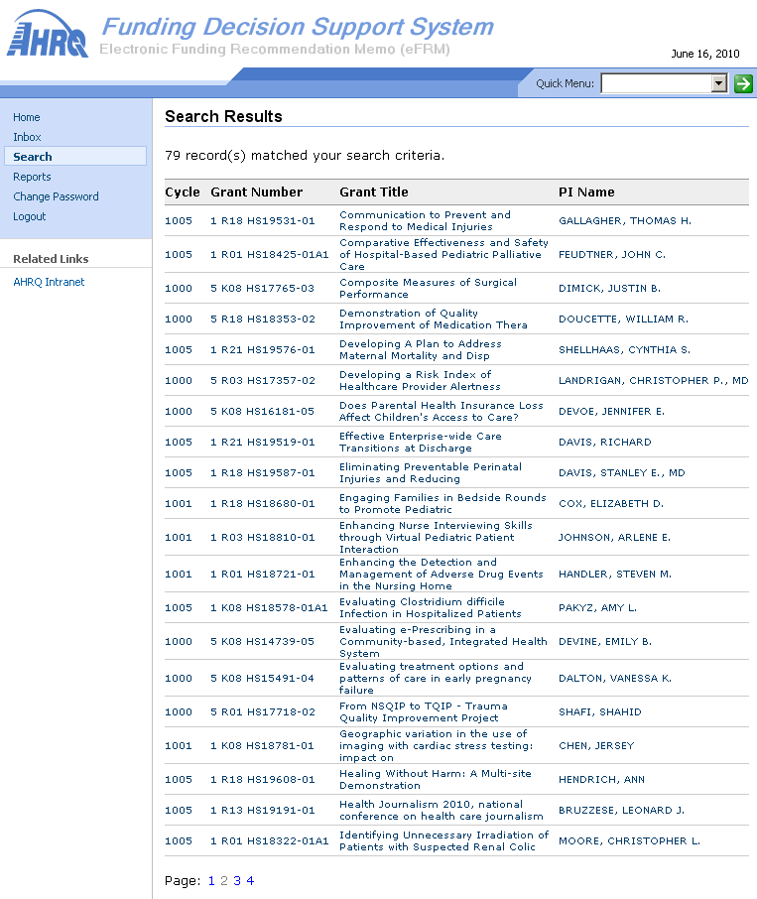Open grant 1 R18 HS18680-01
The height and width of the screenshot is (899, 757).
(263, 504)
